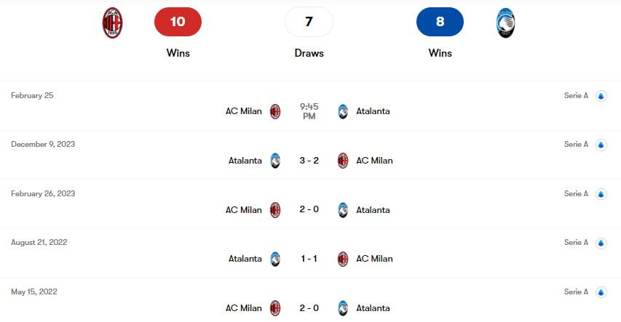
Task: Click Atalanta crest in August 21, 2022 match
Action: [275, 259]
